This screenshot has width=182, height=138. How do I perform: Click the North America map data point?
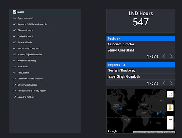(121, 109)
